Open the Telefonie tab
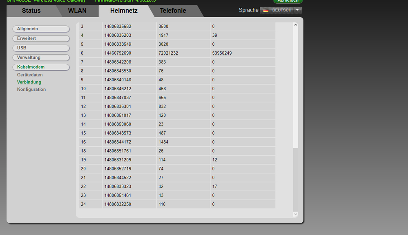 click(x=173, y=11)
